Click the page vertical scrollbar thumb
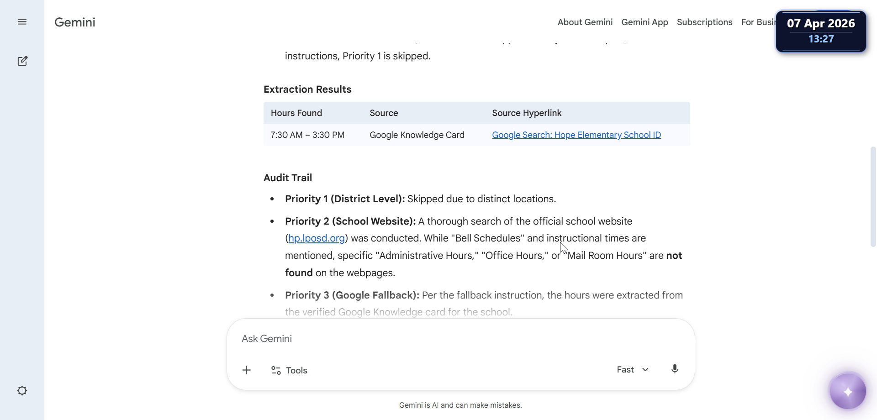Screen dimensions: 877x420 point(873,197)
